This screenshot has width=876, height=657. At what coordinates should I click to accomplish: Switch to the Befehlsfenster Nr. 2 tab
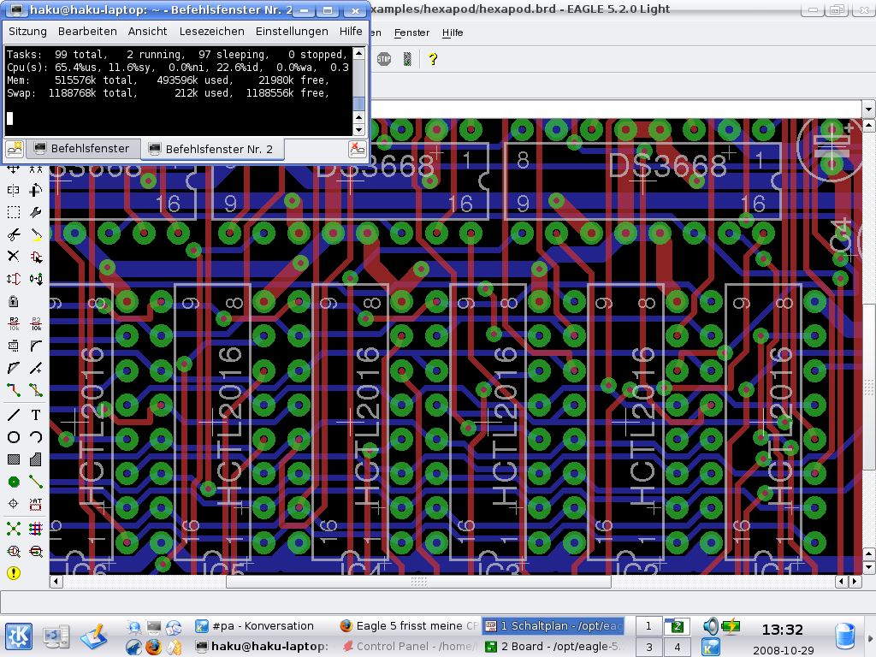(211, 149)
